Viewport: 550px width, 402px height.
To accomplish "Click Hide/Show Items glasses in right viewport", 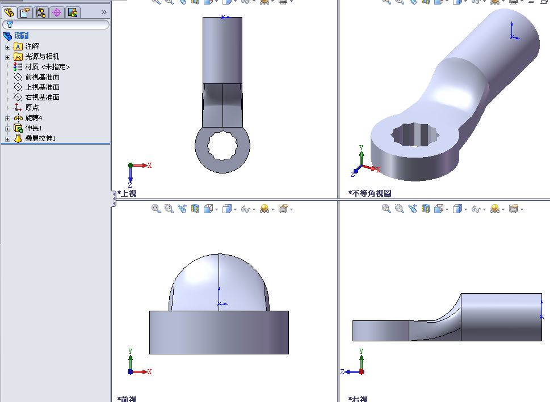I will [x=476, y=209].
